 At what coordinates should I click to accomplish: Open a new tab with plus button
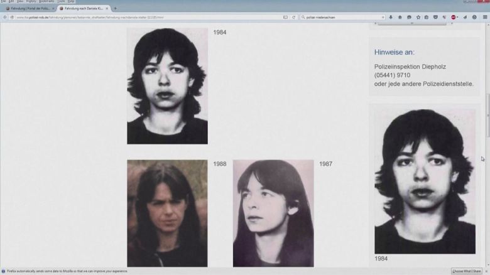point(115,9)
